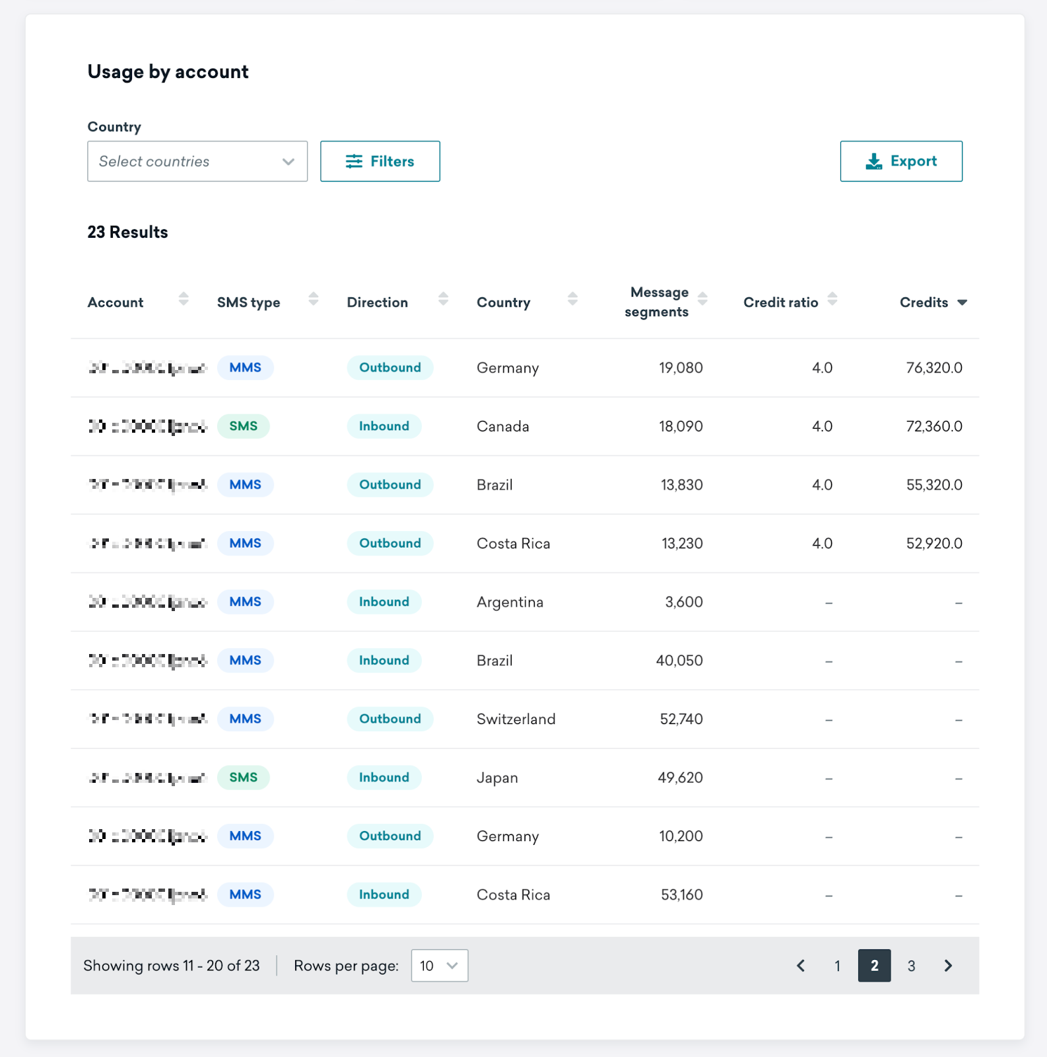Click Inbound tag in Costa Rica 53,160 row

384,894
